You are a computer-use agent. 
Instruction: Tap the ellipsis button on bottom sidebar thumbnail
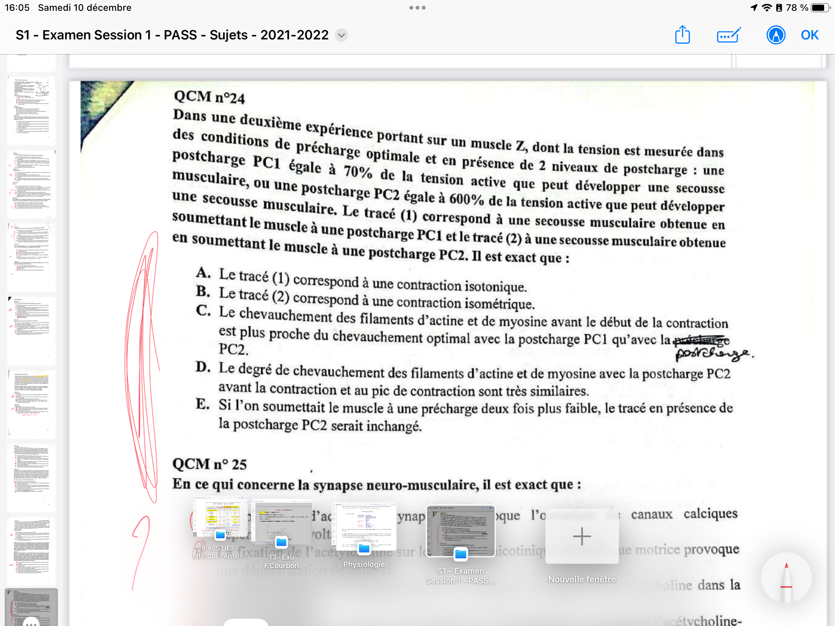[31, 623]
